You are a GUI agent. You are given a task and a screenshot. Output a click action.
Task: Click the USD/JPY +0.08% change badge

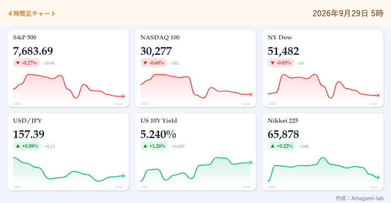[27, 146]
